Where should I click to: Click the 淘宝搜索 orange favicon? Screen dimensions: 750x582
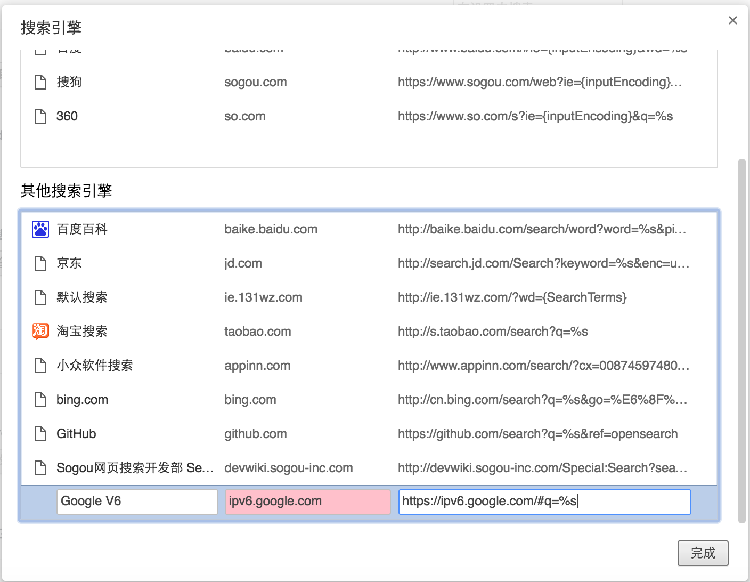point(40,331)
